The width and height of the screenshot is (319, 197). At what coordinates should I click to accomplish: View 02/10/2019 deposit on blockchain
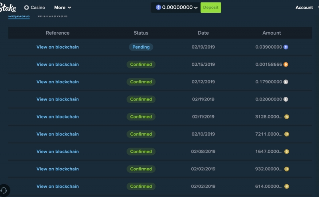[x=57, y=134]
